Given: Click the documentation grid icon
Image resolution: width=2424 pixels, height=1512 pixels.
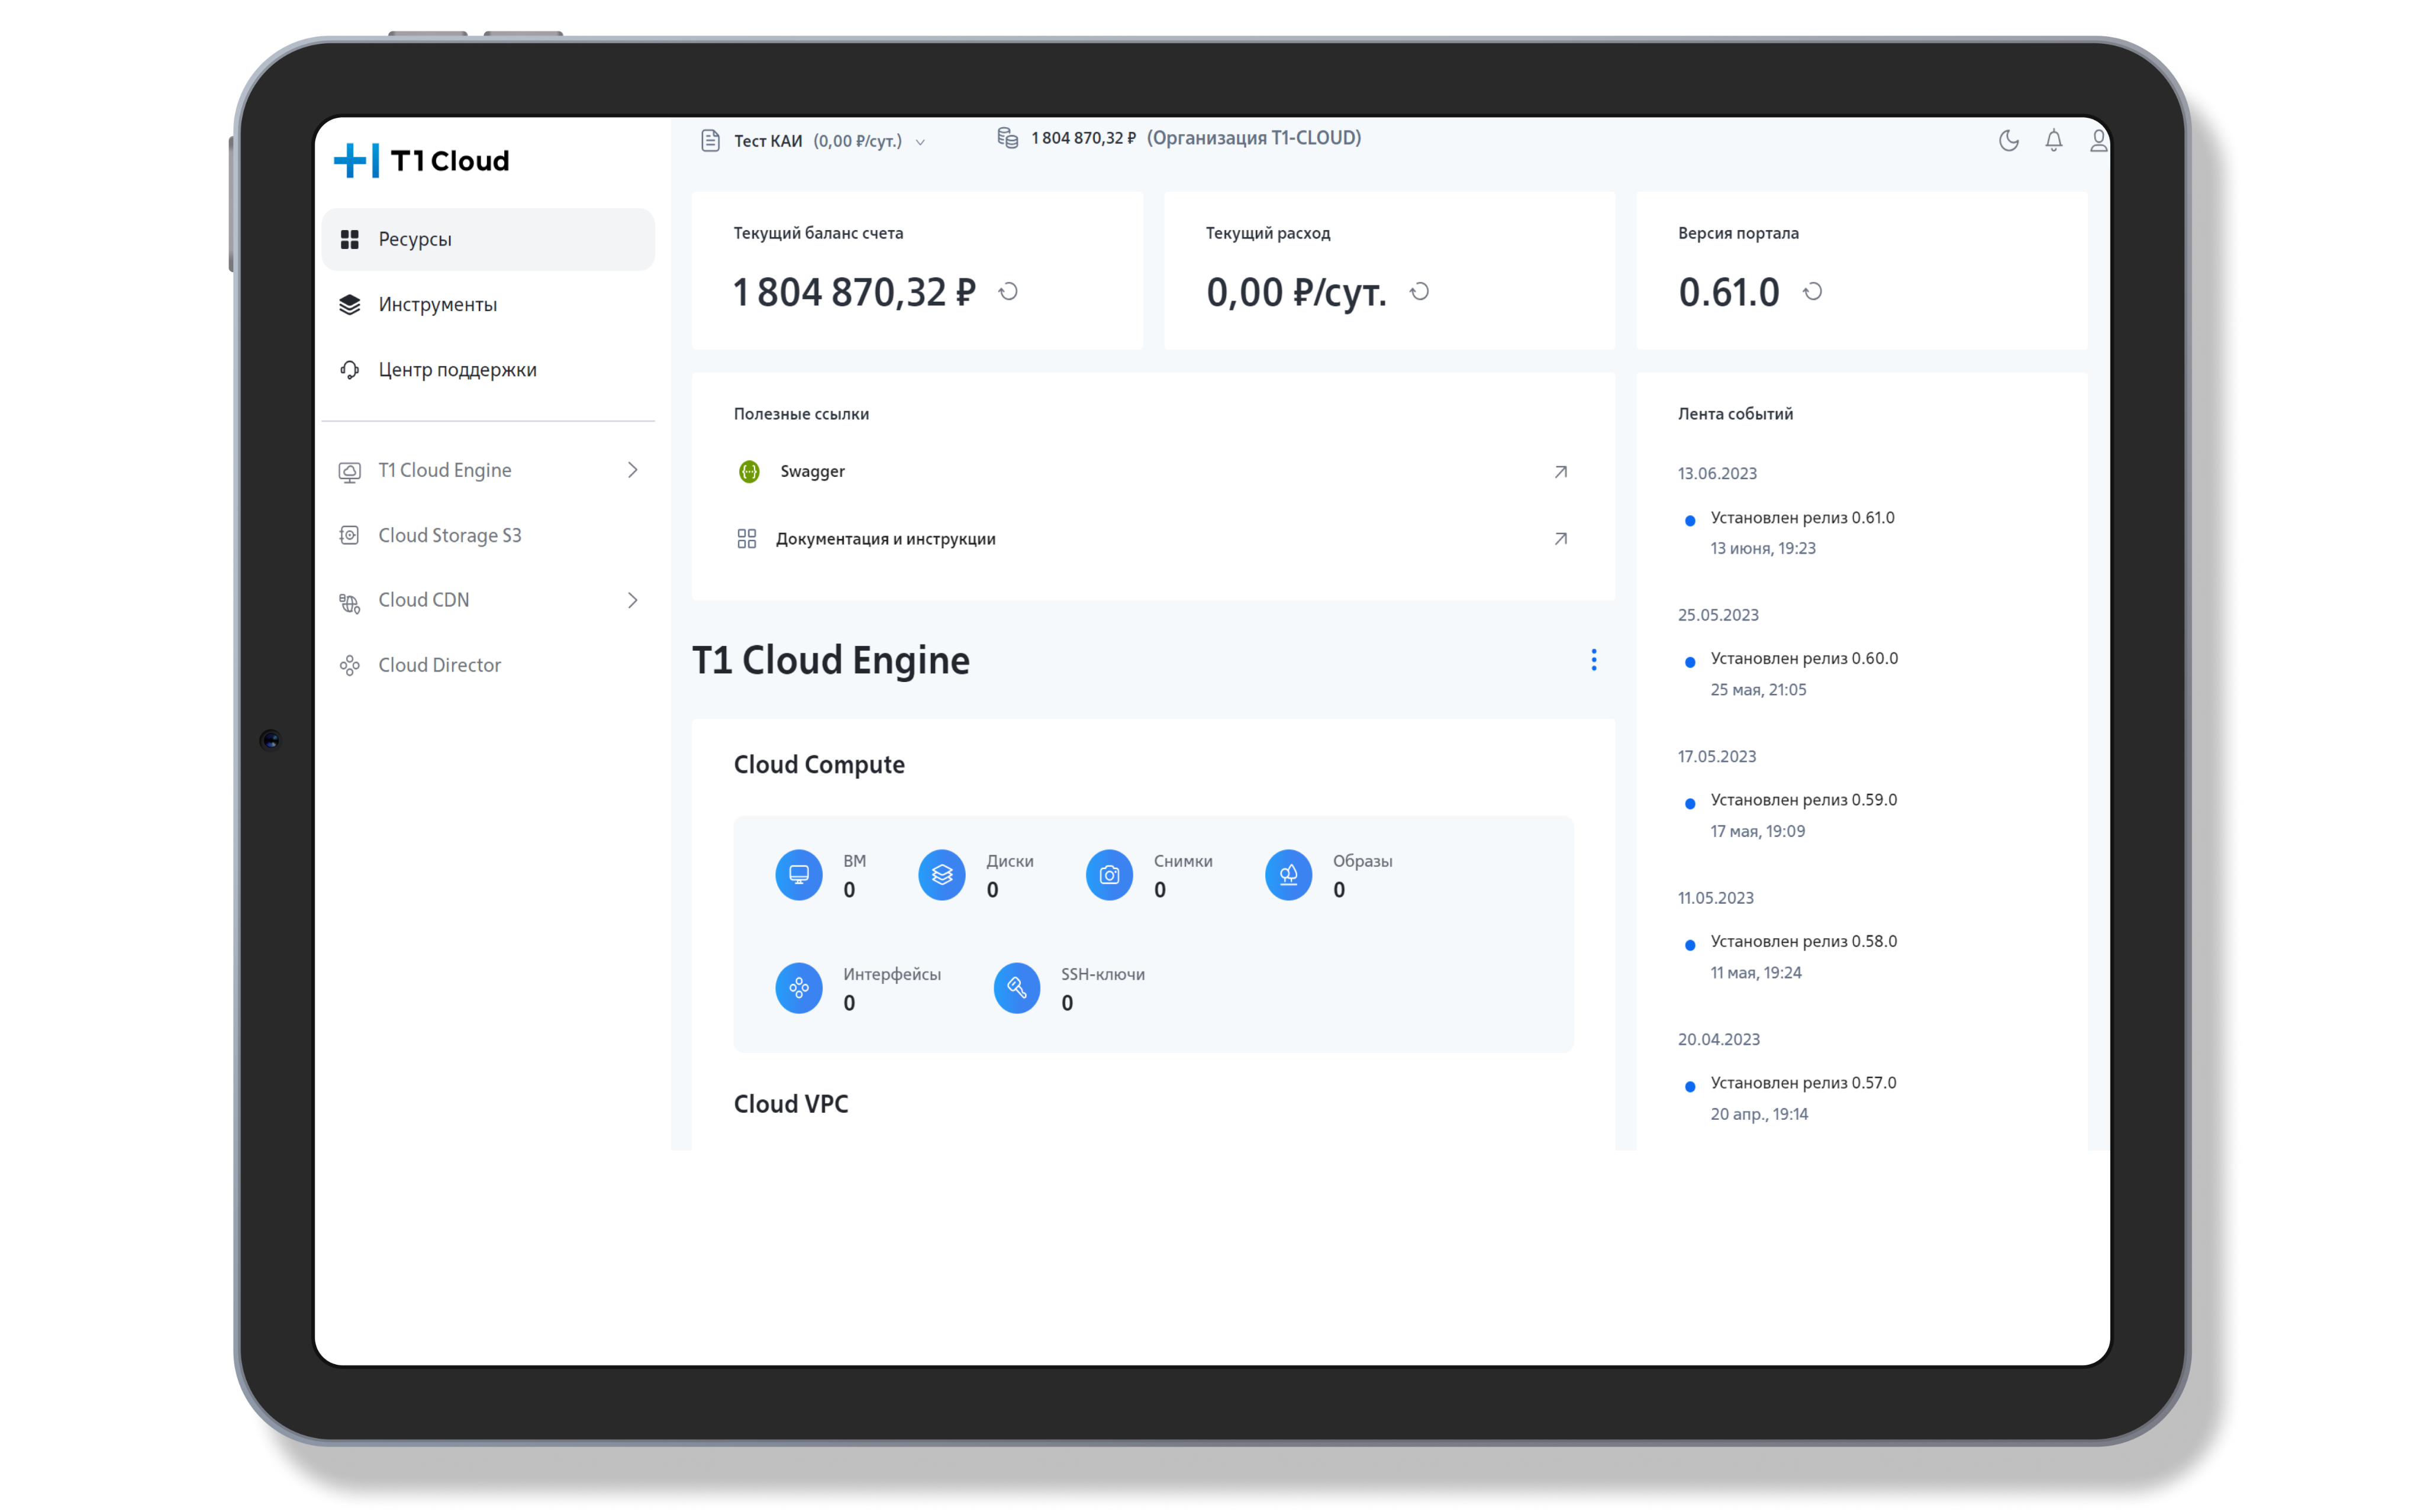Looking at the screenshot, I should (x=746, y=539).
